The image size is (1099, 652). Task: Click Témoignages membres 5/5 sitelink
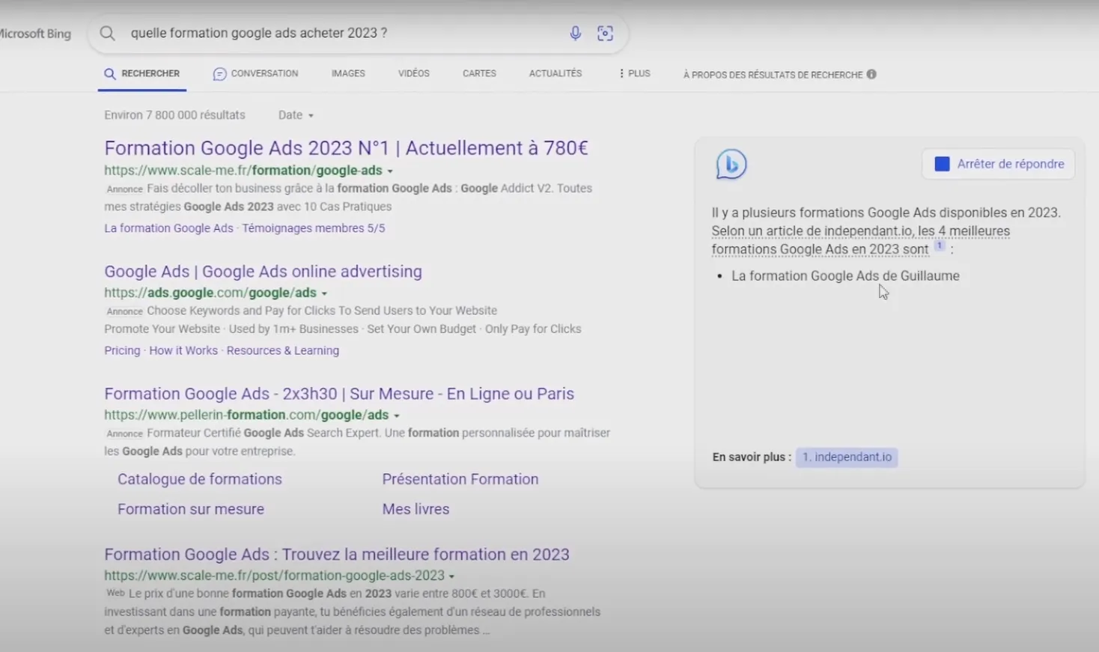tap(314, 228)
